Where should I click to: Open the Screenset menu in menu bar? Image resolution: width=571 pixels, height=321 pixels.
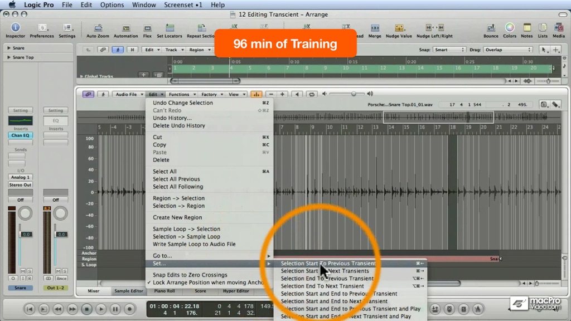[183, 4]
